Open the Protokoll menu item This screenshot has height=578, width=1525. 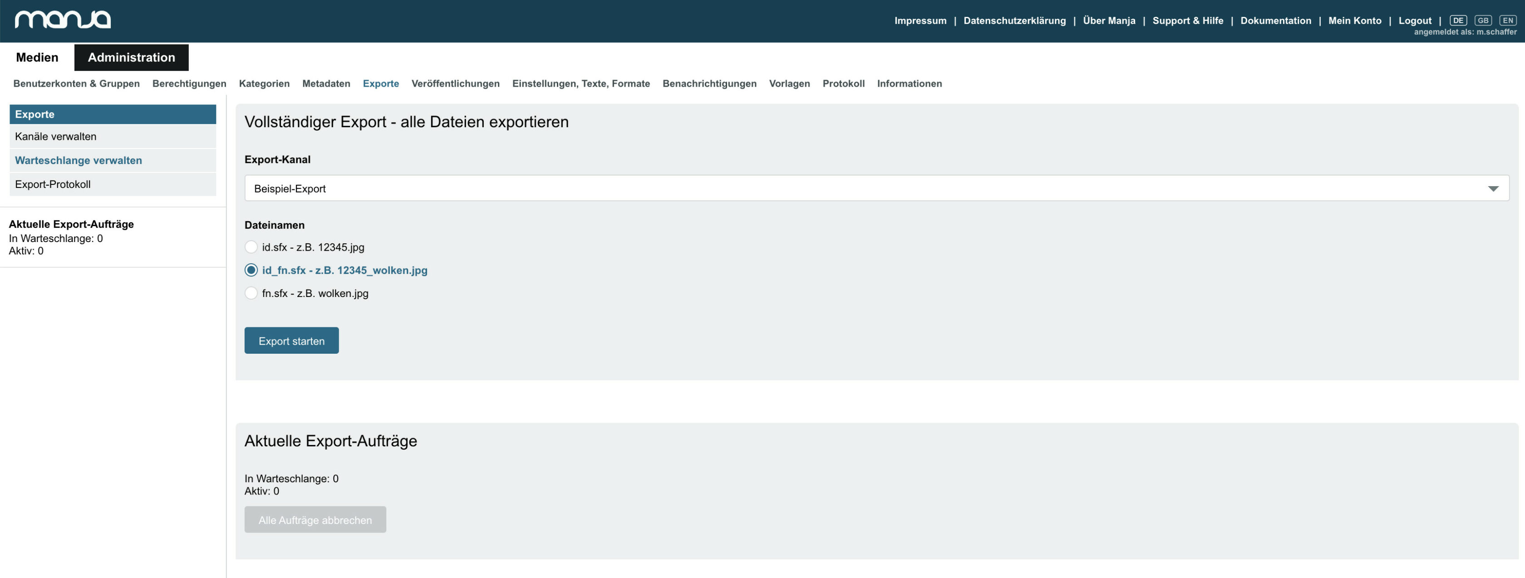843,84
